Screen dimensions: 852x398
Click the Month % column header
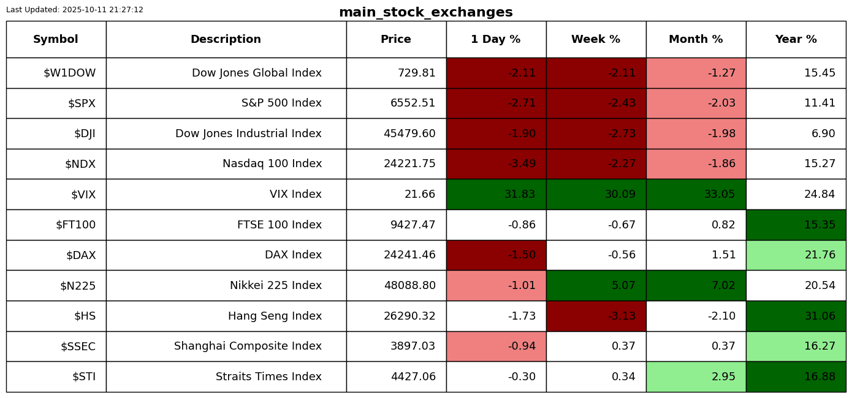696,40
